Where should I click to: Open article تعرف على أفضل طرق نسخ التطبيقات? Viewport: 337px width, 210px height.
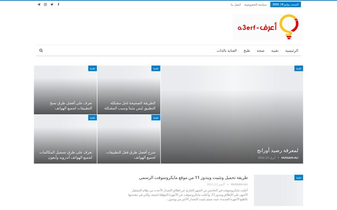point(71,105)
